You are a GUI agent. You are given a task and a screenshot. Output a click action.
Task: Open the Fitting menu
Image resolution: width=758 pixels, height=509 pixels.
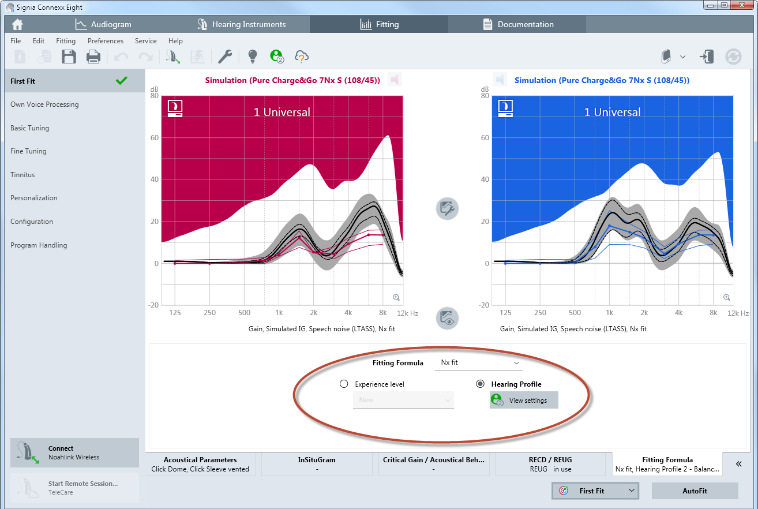pyautogui.click(x=66, y=41)
